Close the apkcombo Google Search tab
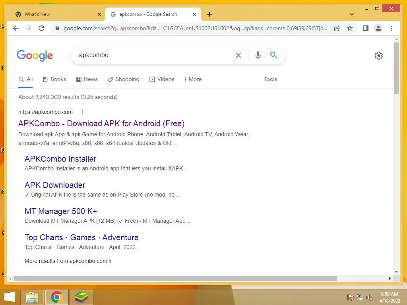The image size is (407, 305). pyautogui.click(x=194, y=14)
